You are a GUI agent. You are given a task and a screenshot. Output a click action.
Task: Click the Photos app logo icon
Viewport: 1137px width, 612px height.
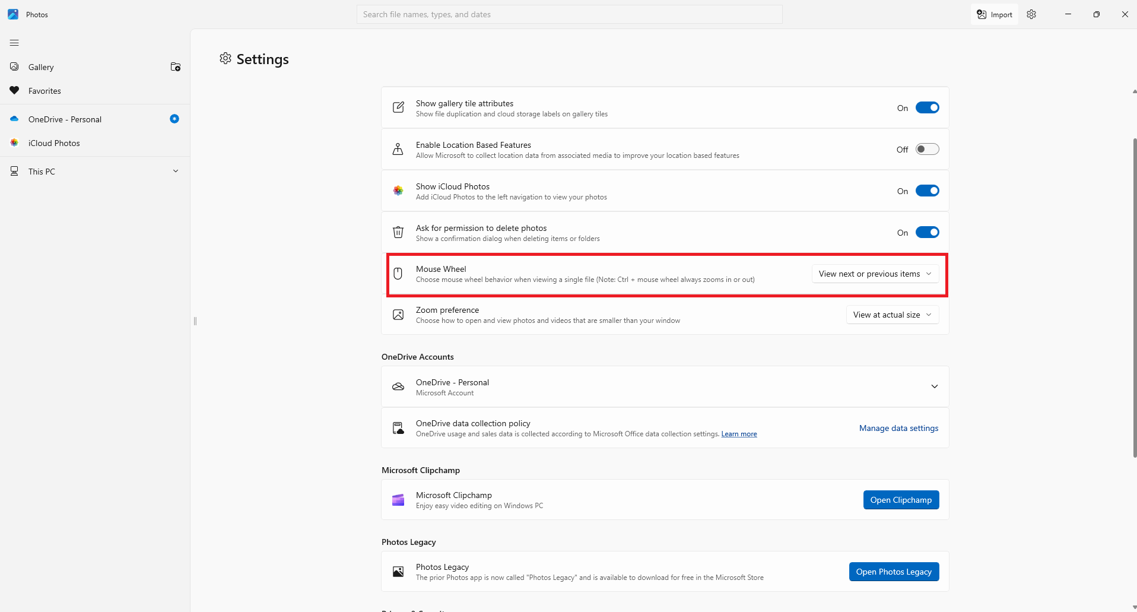(13, 14)
